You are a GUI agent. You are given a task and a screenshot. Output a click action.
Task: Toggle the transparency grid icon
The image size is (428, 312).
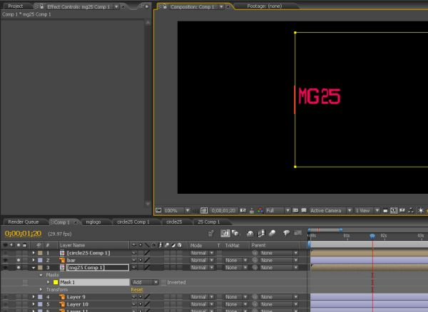click(x=304, y=210)
